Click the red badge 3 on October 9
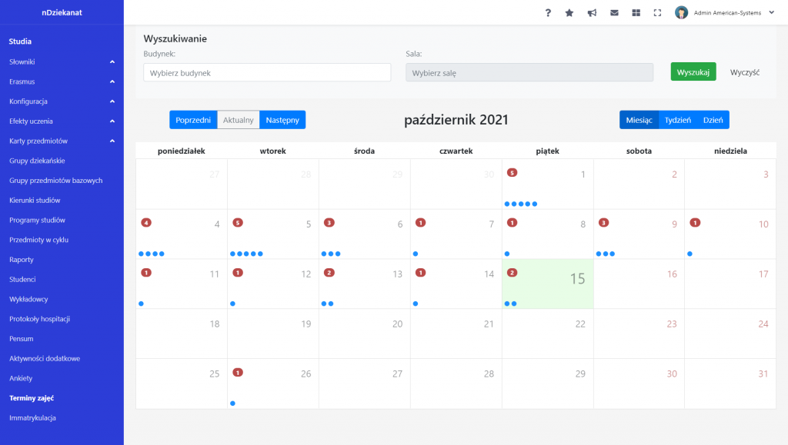 click(x=603, y=222)
